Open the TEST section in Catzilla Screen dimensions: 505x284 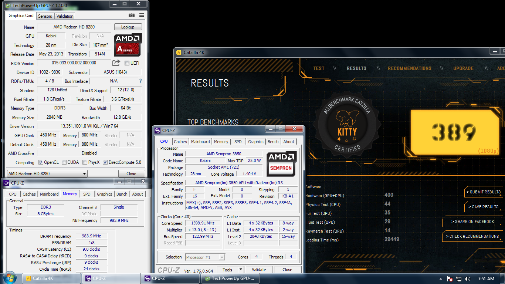[x=319, y=68]
